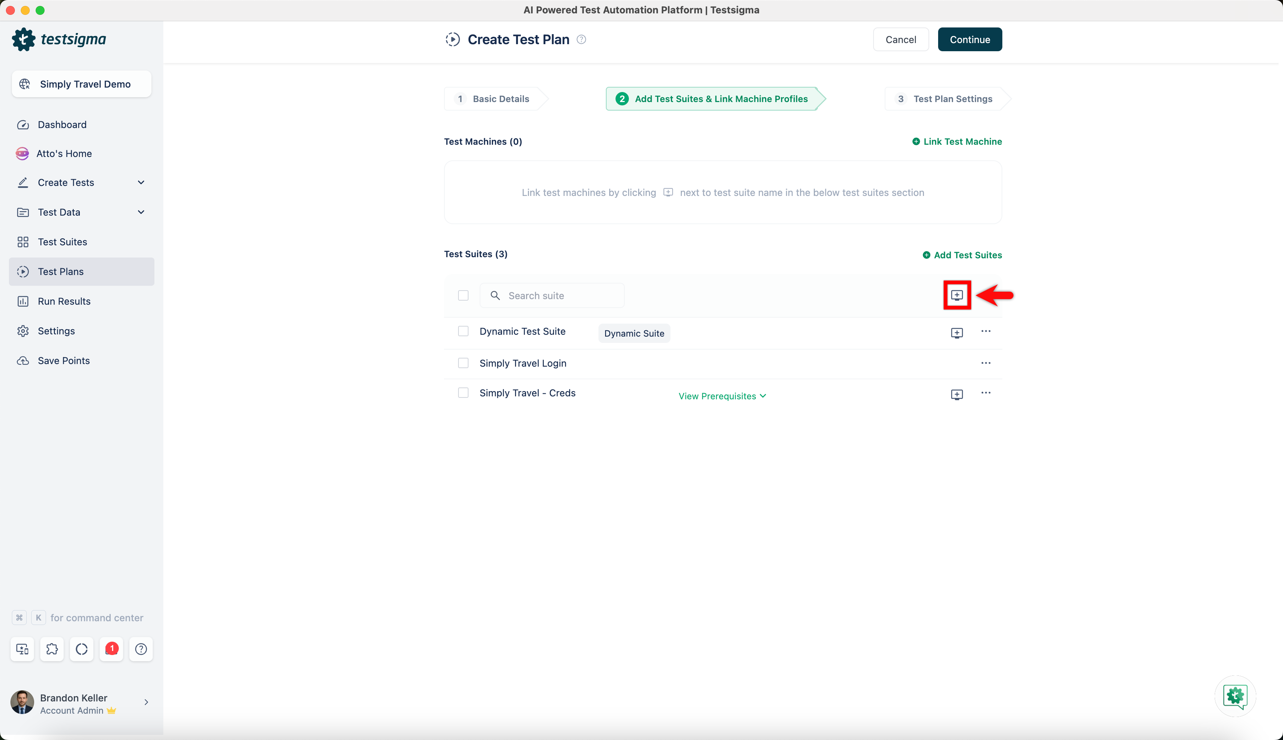The height and width of the screenshot is (740, 1283).
Task: Click link-machine icon for Simply Travel - Creds
Action: (957, 394)
